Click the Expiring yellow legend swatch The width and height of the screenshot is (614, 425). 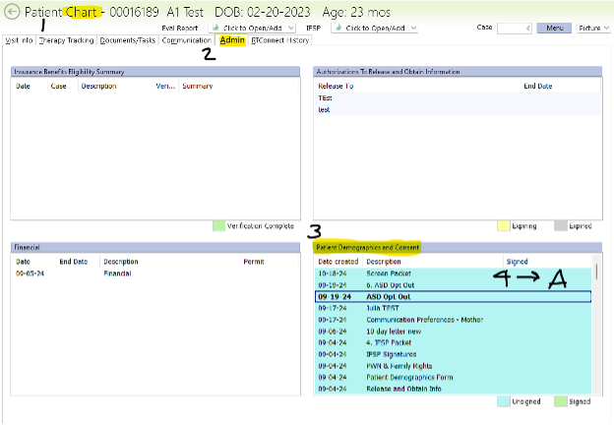coord(503,225)
